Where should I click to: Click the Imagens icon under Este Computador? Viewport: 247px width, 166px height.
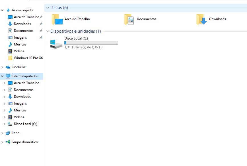pos(10,103)
